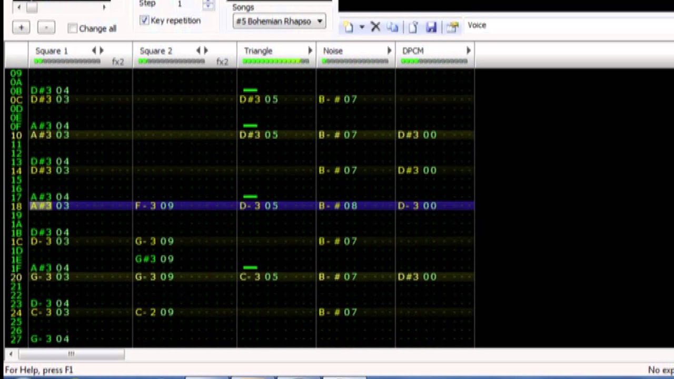Click the Add new instrument icon
The height and width of the screenshot is (379, 674).
coord(349,27)
